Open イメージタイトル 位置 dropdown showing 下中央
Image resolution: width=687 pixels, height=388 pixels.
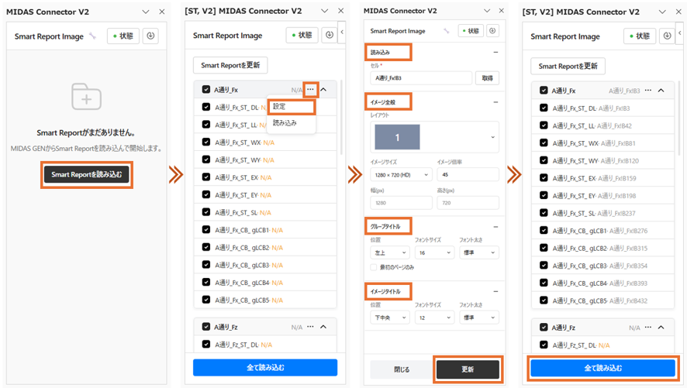point(390,318)
